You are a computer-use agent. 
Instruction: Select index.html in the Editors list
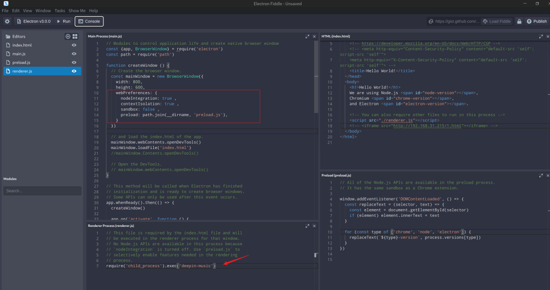coord(42,45)
